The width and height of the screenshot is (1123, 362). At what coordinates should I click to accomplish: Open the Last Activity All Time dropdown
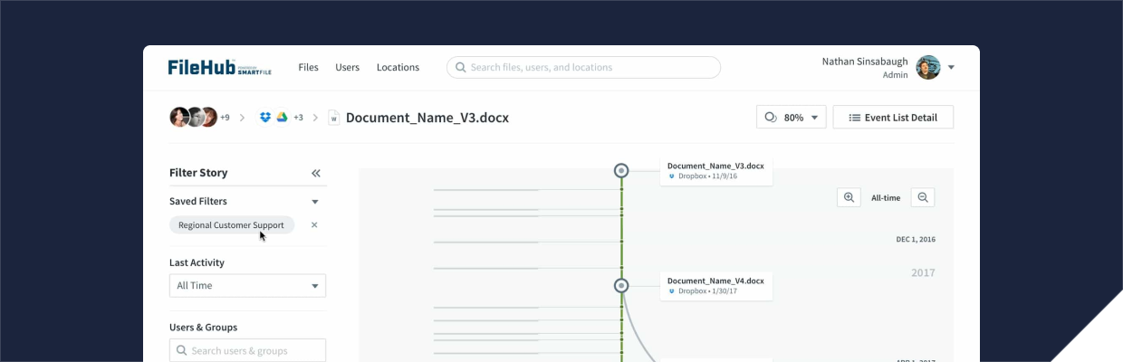pyautogui.click(x=247, y=285)
